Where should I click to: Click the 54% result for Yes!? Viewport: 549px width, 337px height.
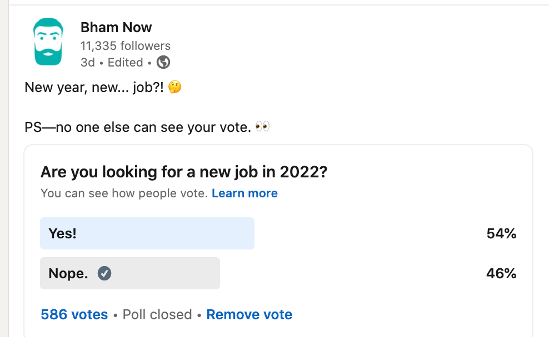pyautogui.click(x=501, y=234)
